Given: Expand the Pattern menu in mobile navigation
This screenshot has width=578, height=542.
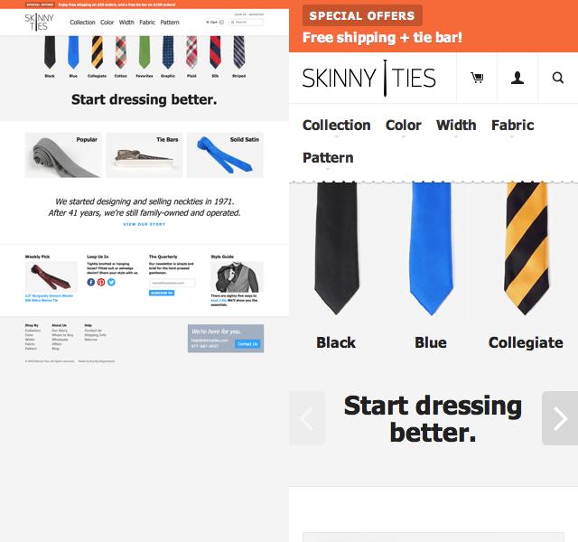Looking at the screenshot, I should coord(328,158).
